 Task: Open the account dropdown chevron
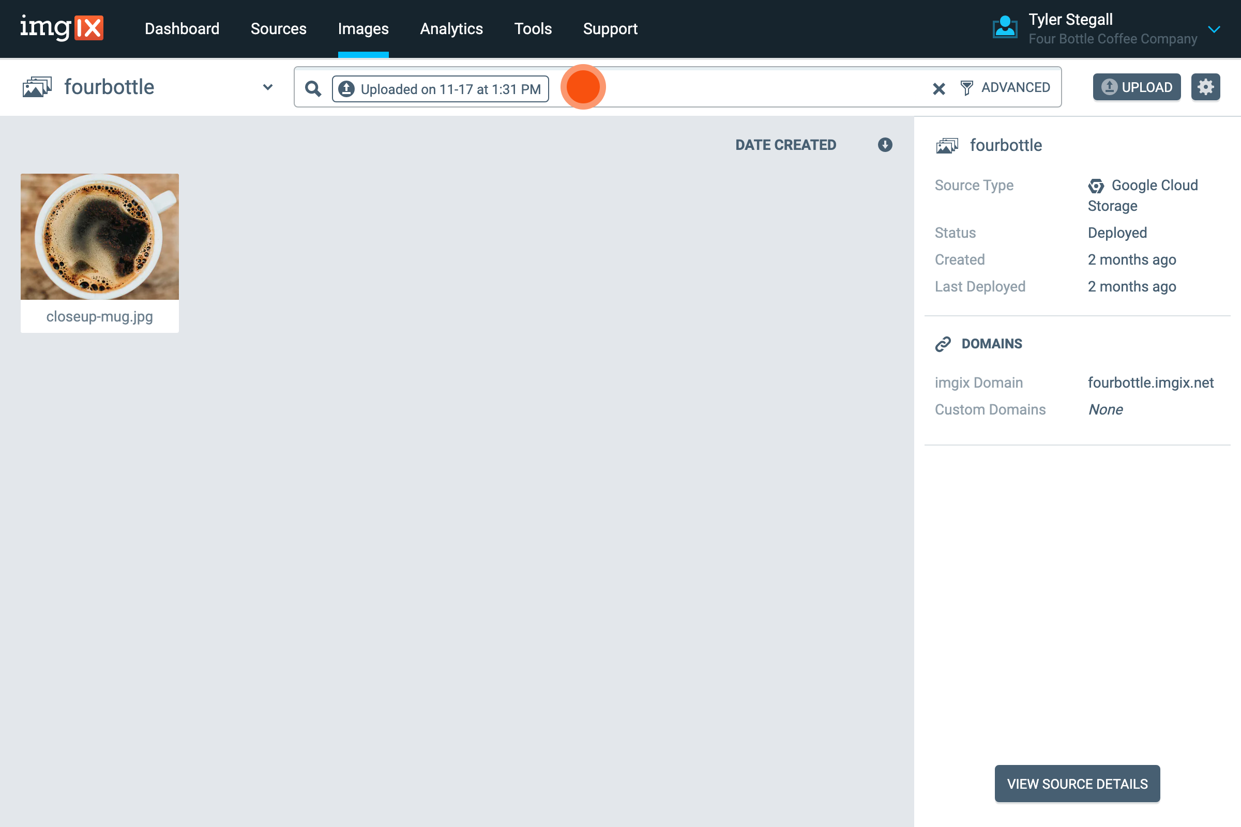click(x=1215, y=29)
